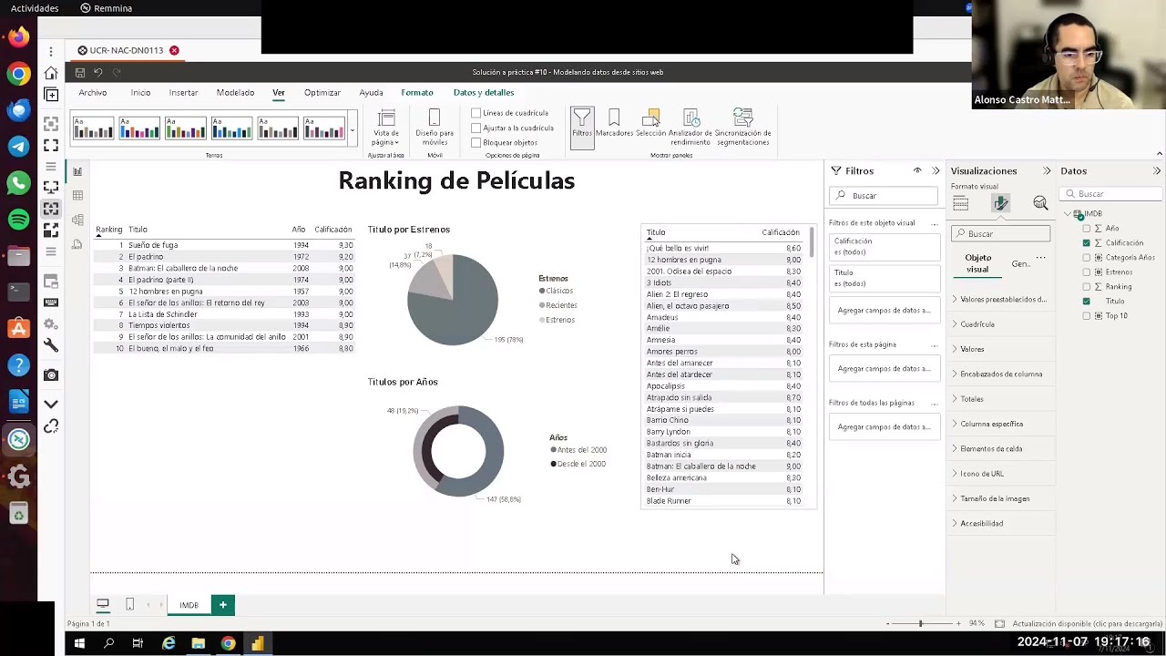The width and height of the screenshot is (1166, 656).
Task: Enable Ajustar a la cuadrícula checkbox
Action: pos(476,128)
